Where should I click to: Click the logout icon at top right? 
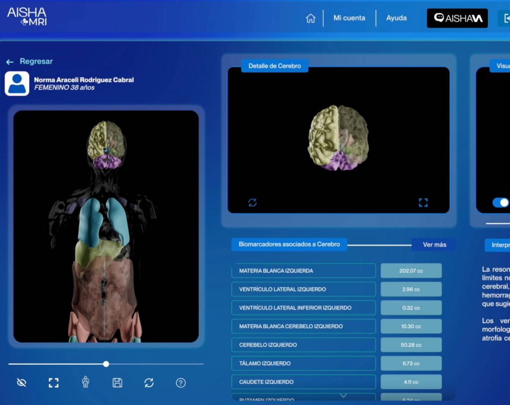[506, 18]
